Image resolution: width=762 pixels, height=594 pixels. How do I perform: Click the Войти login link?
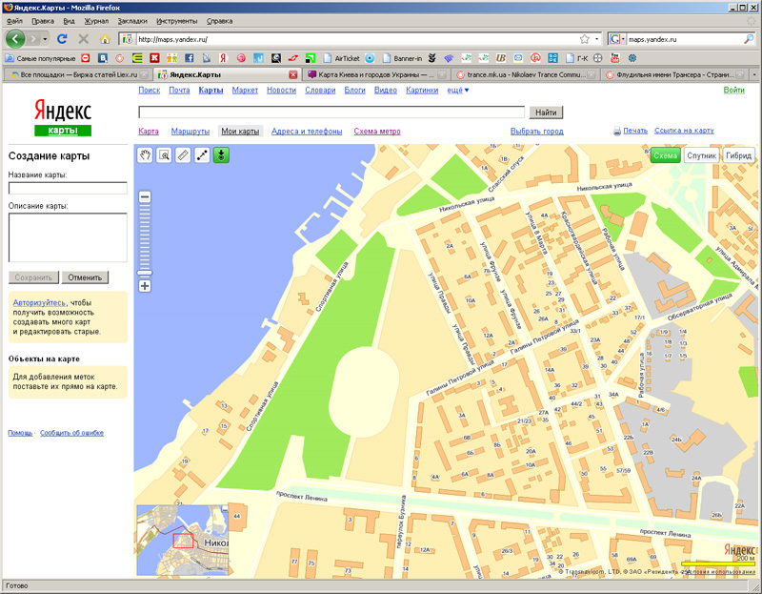733,90
